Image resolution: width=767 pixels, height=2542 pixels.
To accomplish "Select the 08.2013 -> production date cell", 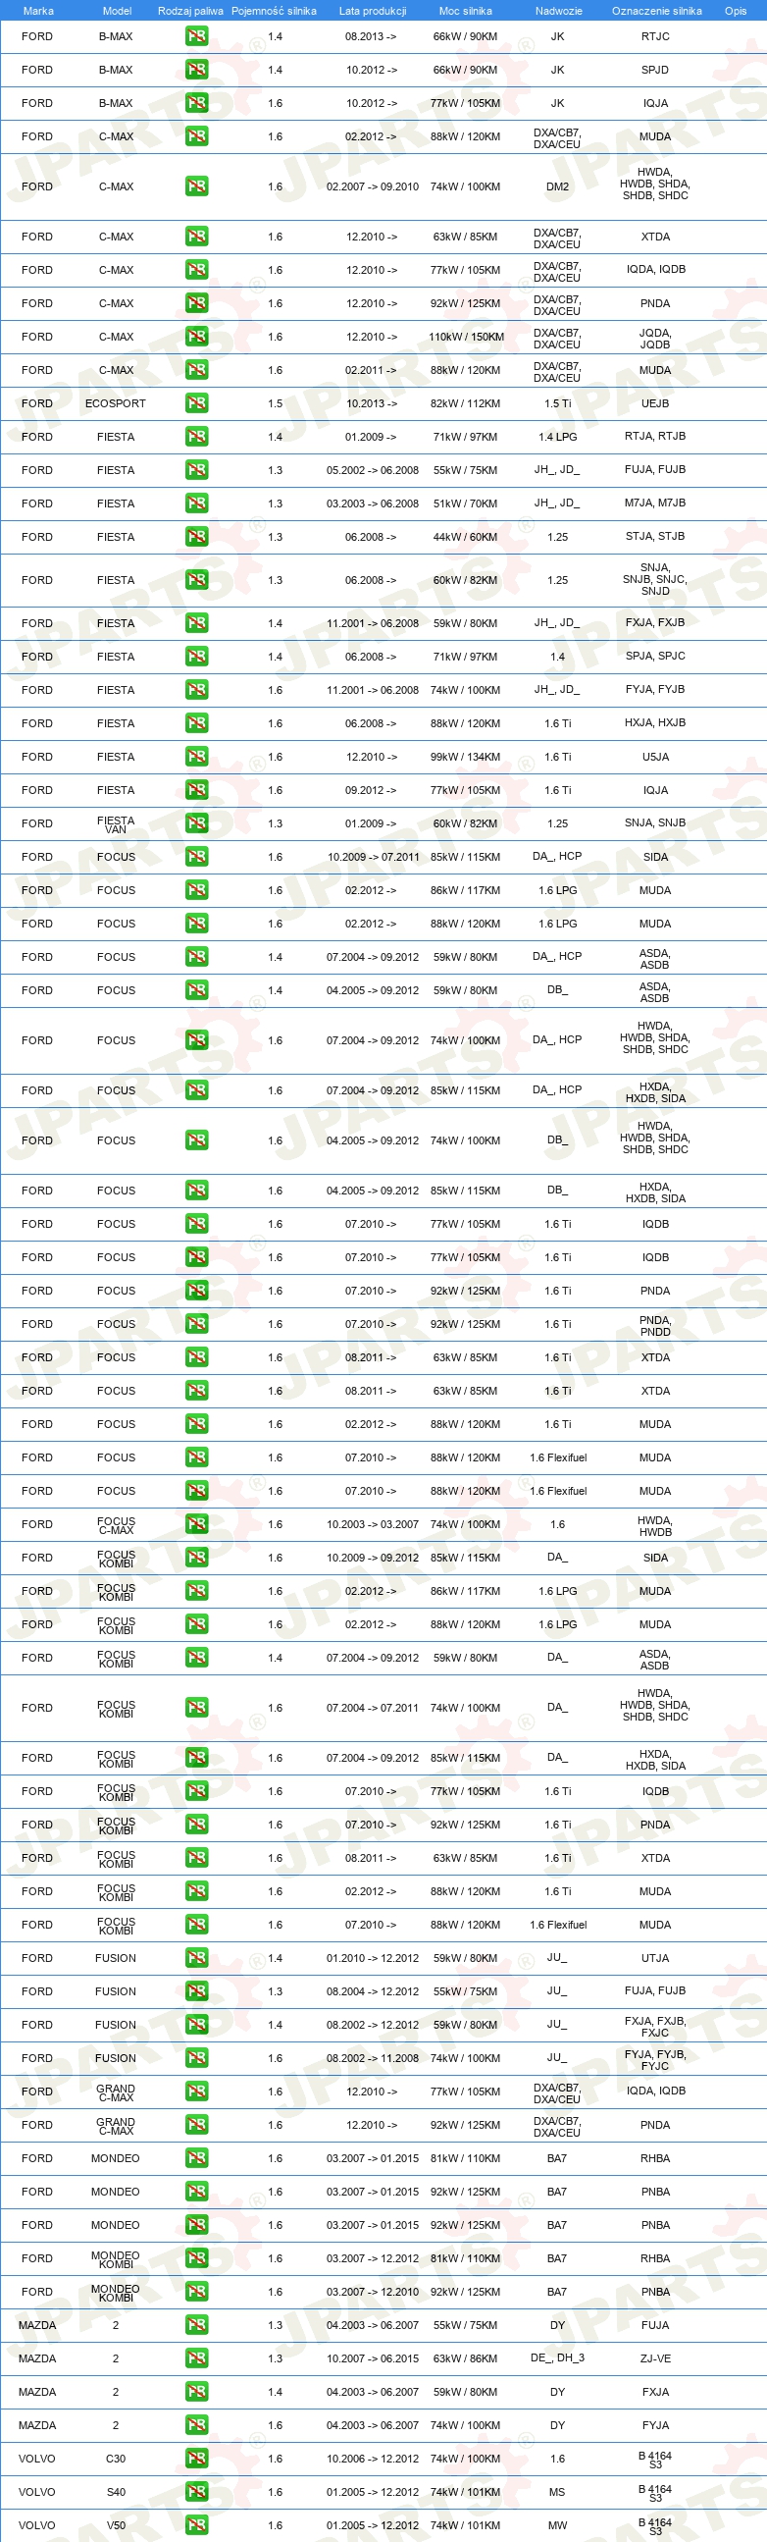I will [x=371, y=36].
